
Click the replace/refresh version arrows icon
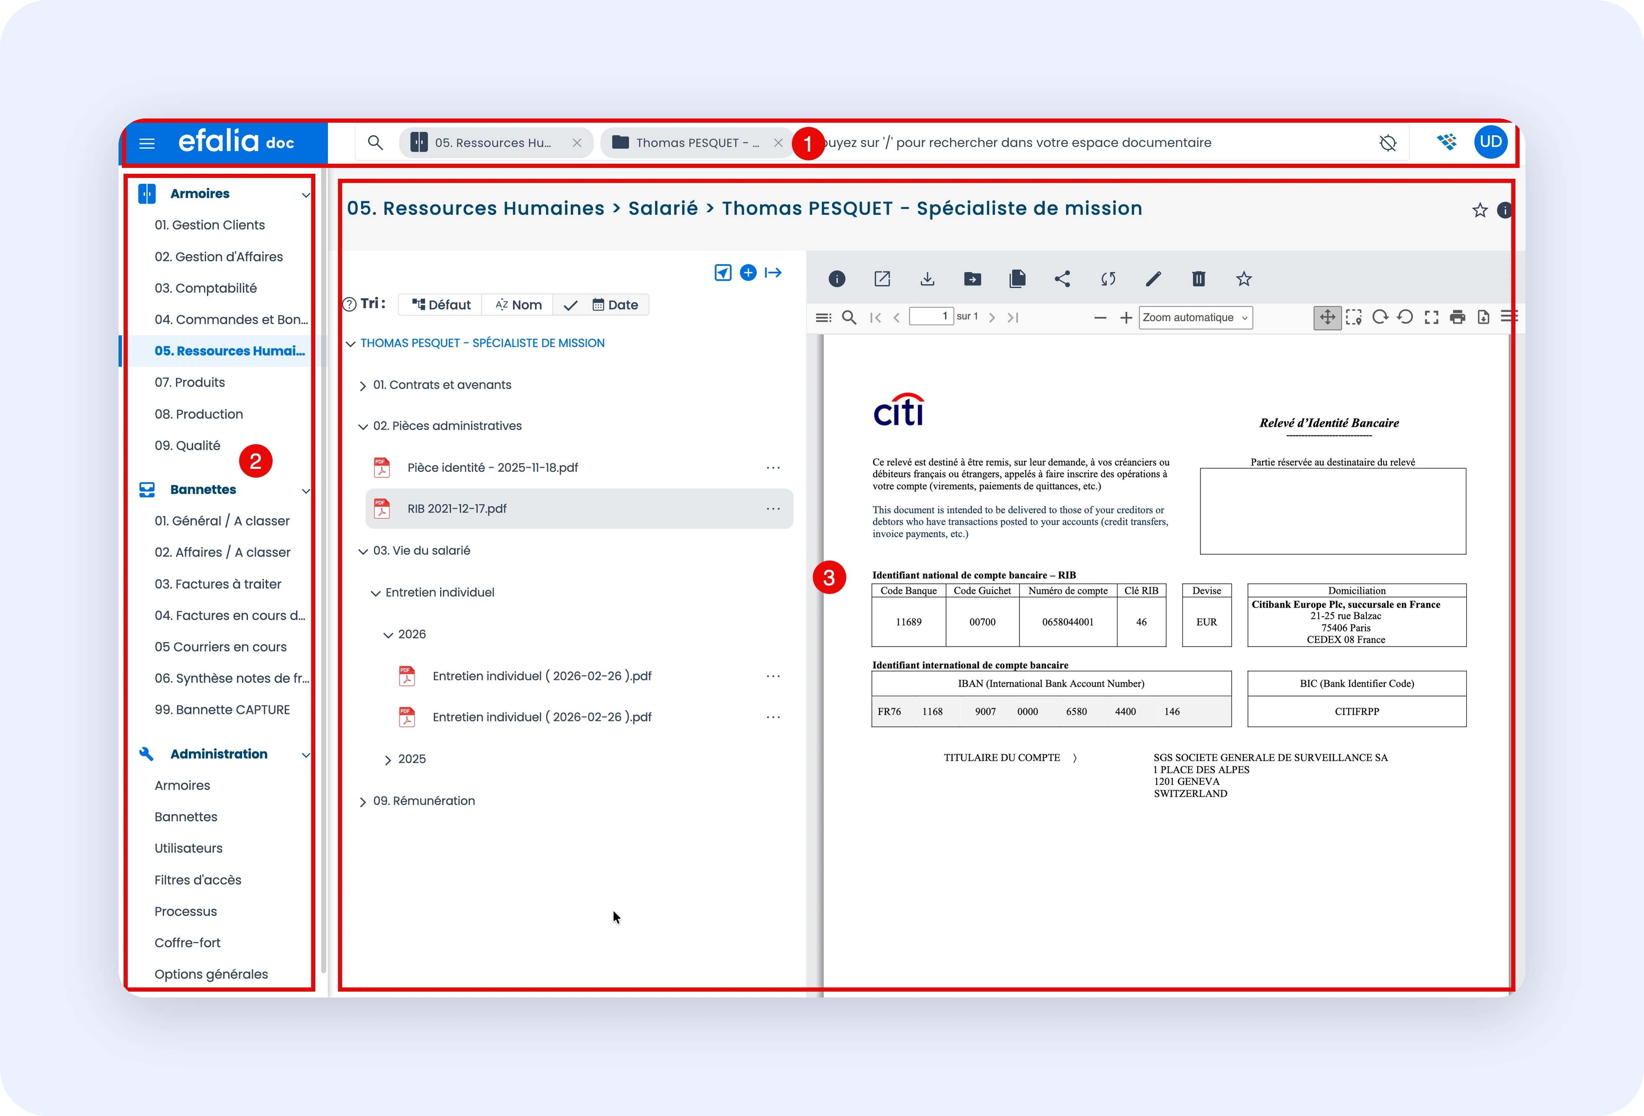(1108, 279)
